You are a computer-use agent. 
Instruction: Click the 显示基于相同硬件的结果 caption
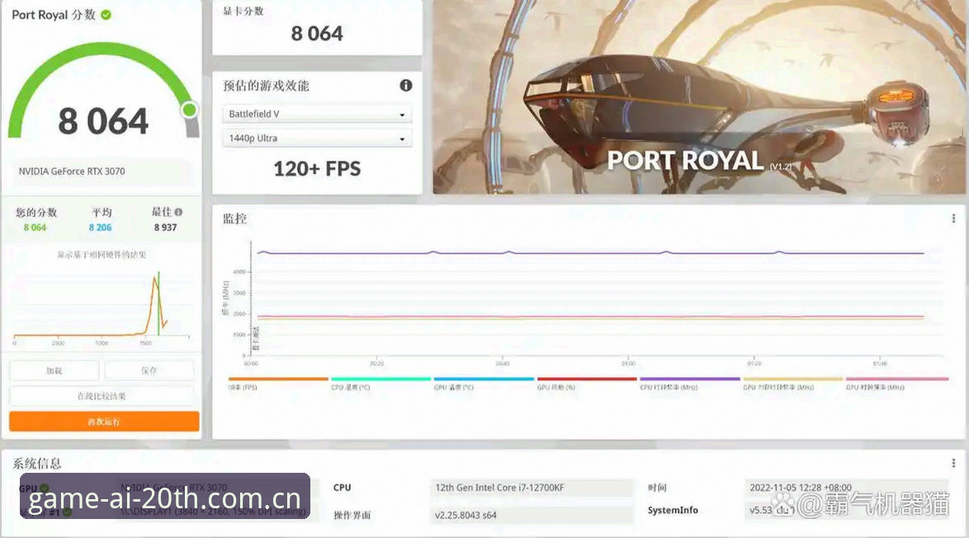(x=102, y=254)
